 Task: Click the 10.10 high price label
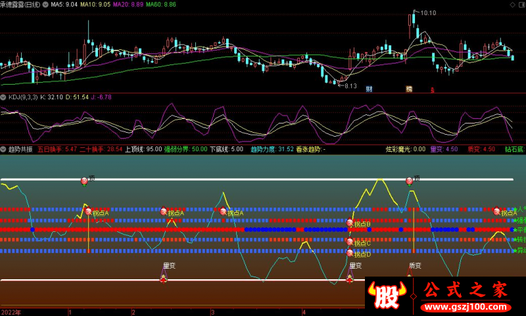(x=428, y=12)
